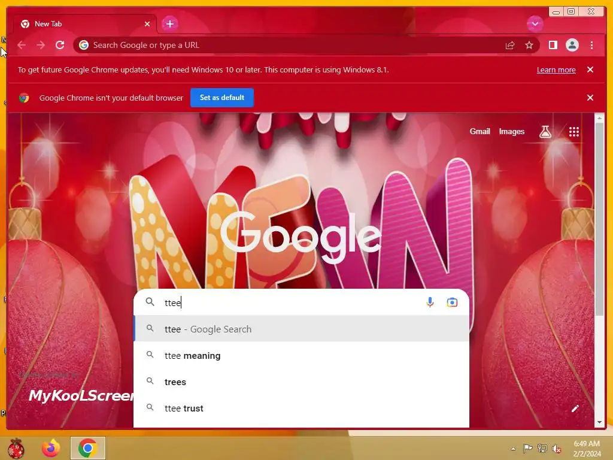The image size is (613, 460).
Task: Open the Action Center flag icon
Action: coord(527,448)
